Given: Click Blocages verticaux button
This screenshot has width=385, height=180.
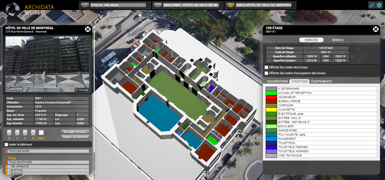Looking at the screenshot, I should coord(75,132).
